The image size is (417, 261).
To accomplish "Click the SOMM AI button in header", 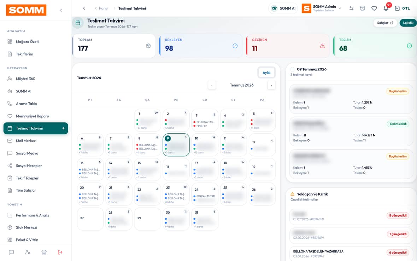I will pos(283,8).
